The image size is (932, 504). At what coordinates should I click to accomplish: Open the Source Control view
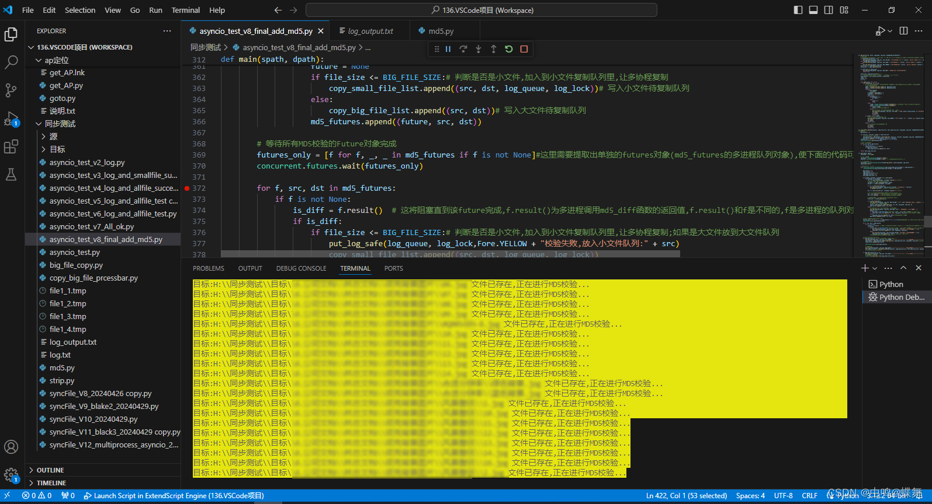coord(11,90)
